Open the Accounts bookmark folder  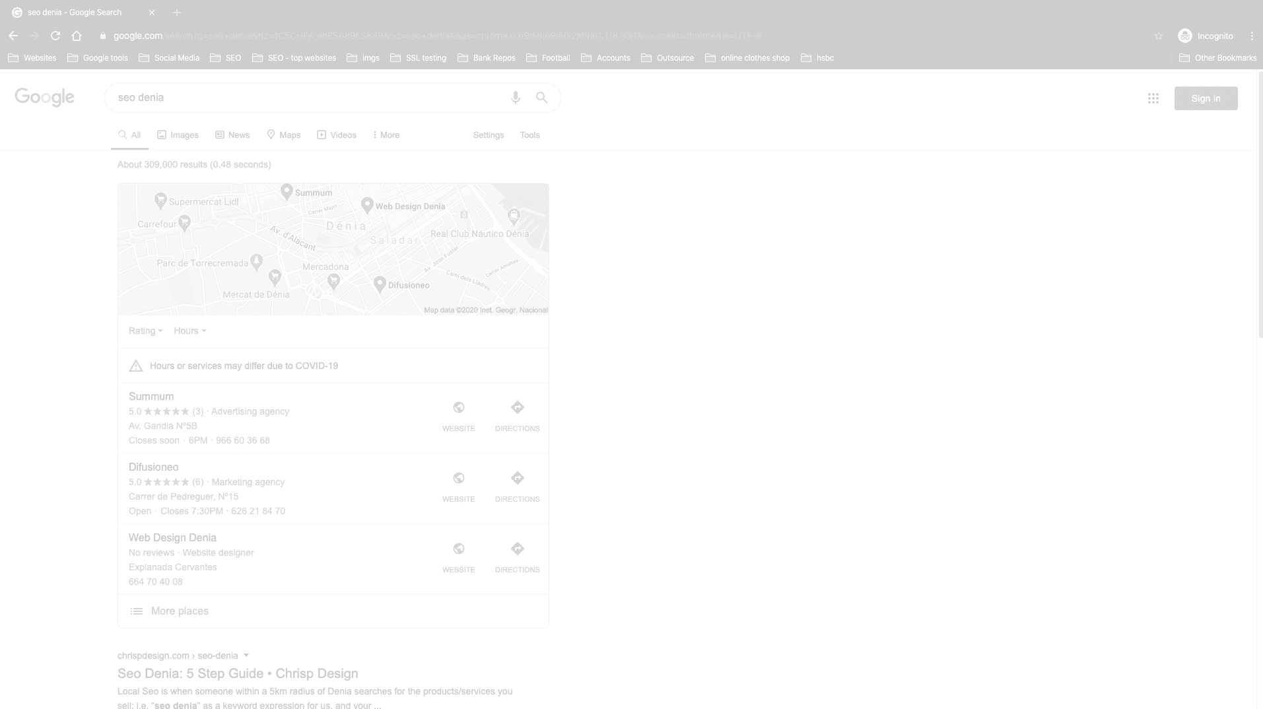[606, 58]
